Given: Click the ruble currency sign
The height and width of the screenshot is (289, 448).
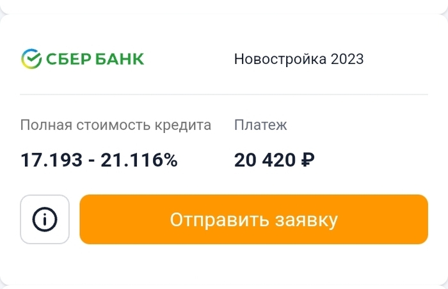Looking at the screenshot, I should click(307, 160).
